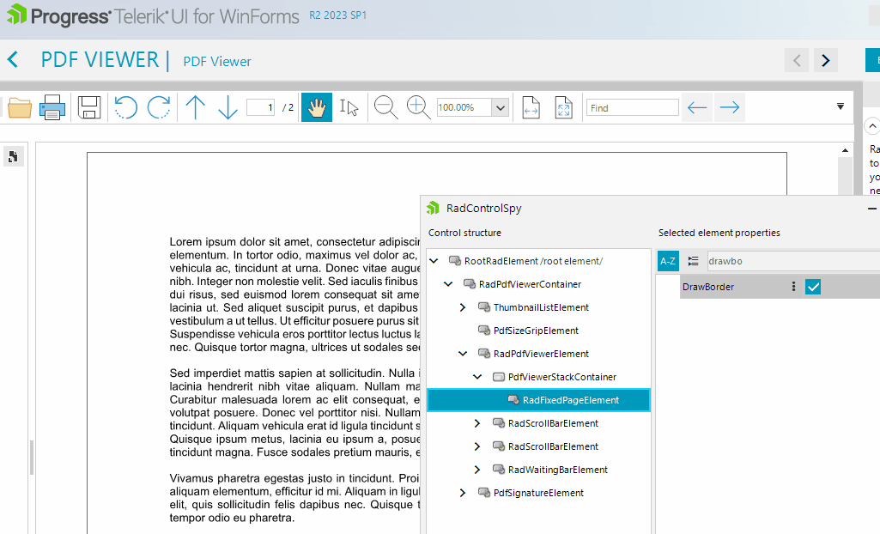Print the document with the printer icon
The height and width of the screenshot is (534, 880).
52,107
